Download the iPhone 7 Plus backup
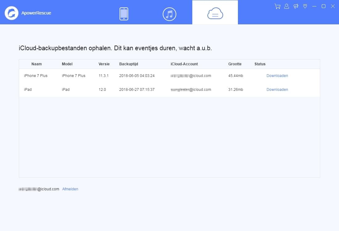Viewport: 339px width, 231px height. point(277,75)
